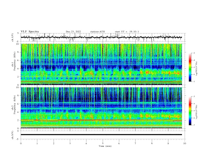Click the ch.2 "Frequency (kHz)" axis label
This screenshot has height=161, width=208.
(15, 104)
